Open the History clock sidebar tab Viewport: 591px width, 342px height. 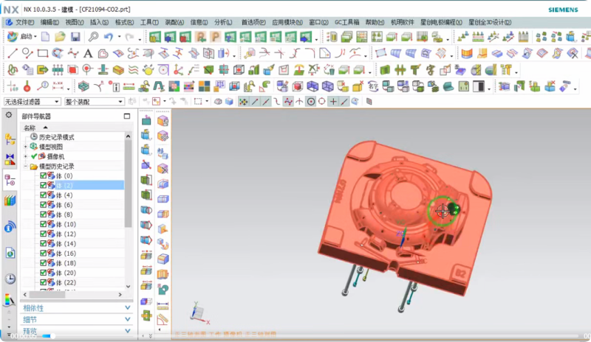coord(10,279)
